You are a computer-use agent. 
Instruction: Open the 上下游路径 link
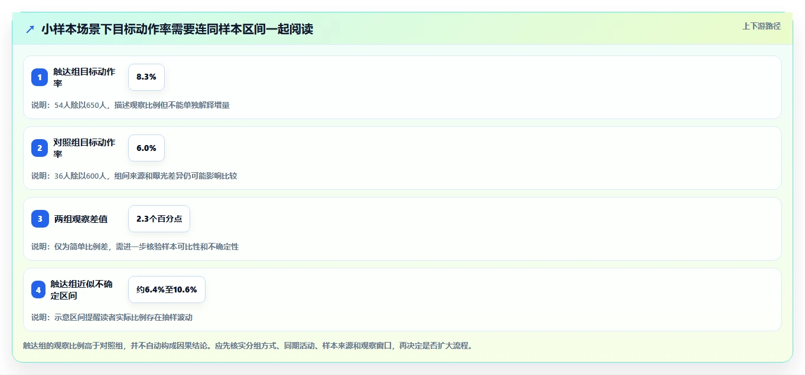point(761,26)
